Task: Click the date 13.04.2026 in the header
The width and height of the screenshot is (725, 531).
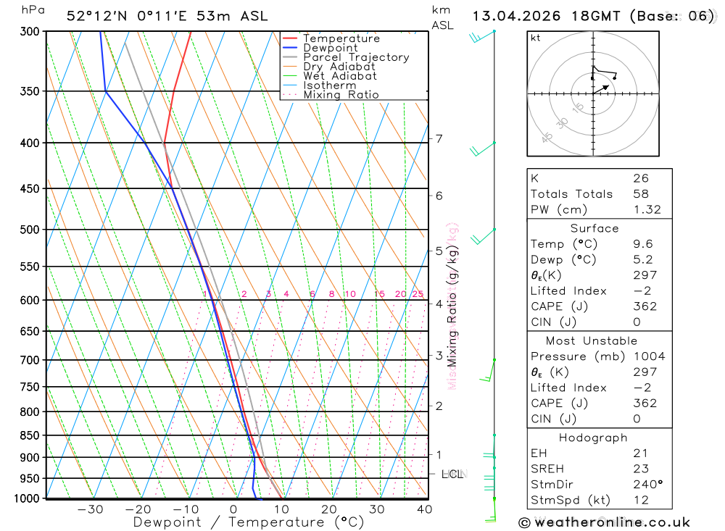Action: 516,16
